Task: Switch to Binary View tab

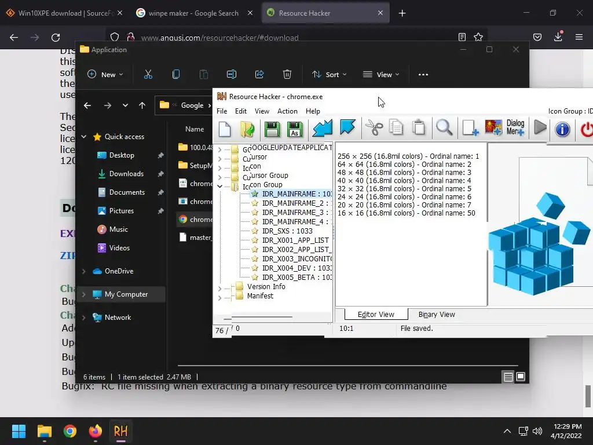Action: point(437,315)
